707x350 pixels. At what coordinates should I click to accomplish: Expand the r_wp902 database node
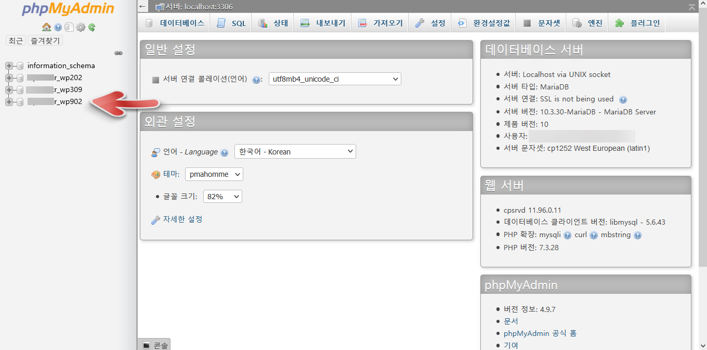coord(9,101)
